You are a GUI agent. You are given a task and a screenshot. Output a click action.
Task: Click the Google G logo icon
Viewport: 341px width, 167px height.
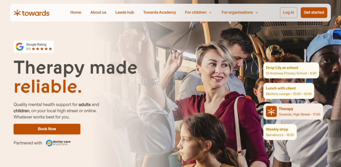pos(20,46)
